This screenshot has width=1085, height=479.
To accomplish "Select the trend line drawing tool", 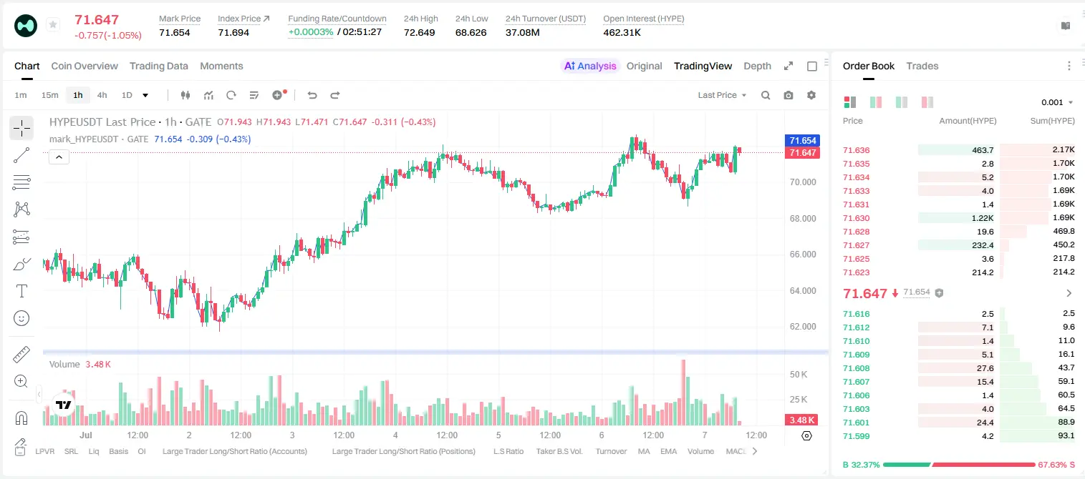I will point(21,155).
